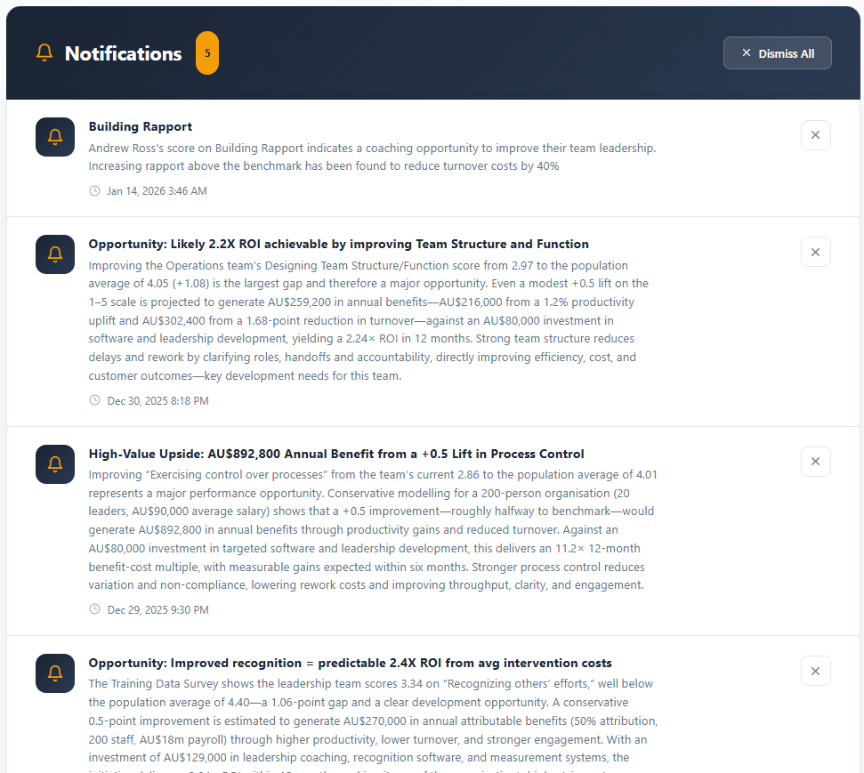Dismiss the Building Rapport notification

point(815,135)
